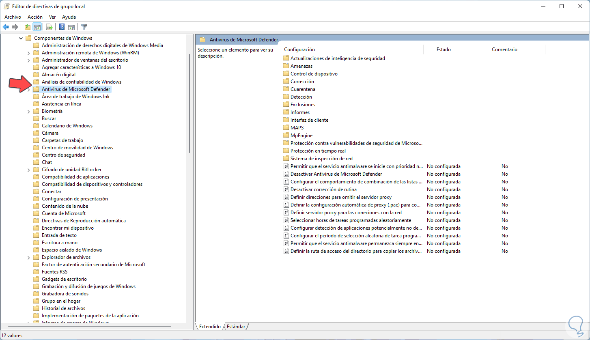Select the Interfaz de cliente folder
Image resolution: width=590 pixels, height=340 pixels.
[x=309, y=120]
